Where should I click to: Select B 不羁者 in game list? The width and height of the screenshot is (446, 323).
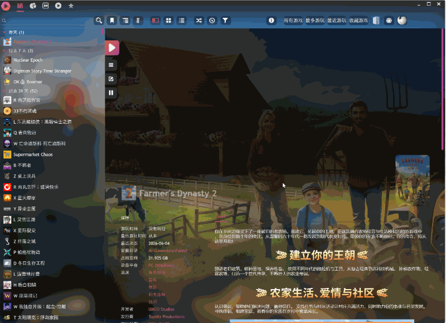51,165
